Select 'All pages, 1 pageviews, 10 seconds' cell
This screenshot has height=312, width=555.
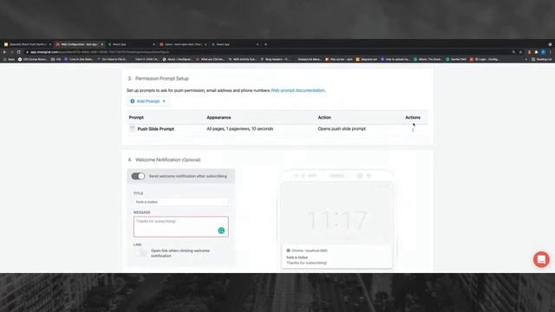[240, 129]
